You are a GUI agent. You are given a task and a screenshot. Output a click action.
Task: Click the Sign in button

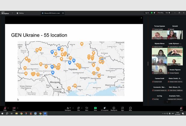coord(147,13)
